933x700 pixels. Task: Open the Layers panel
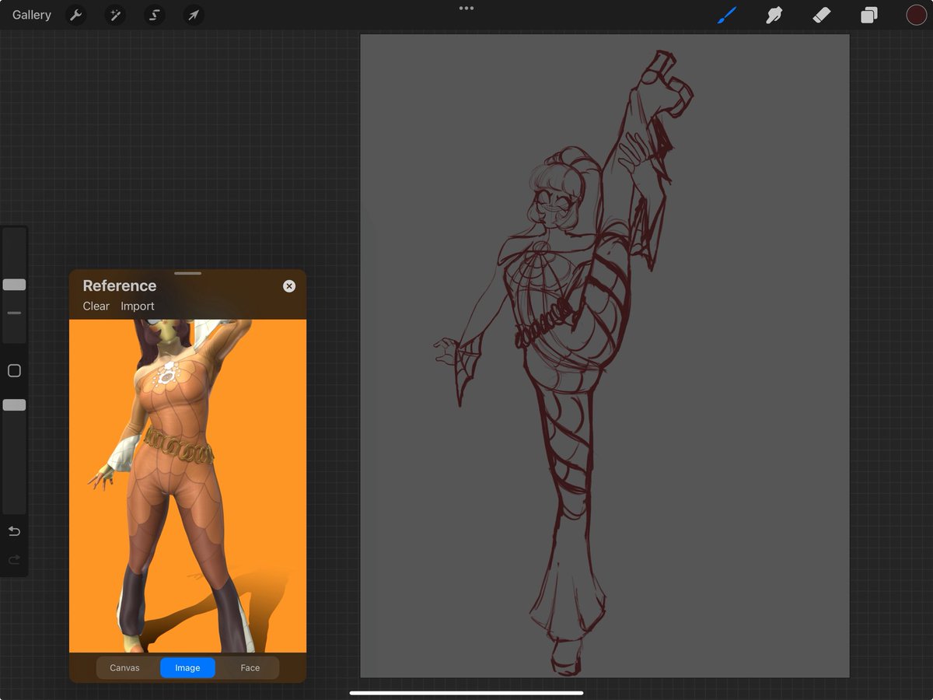pyautogui.click(x=868, y=15)
